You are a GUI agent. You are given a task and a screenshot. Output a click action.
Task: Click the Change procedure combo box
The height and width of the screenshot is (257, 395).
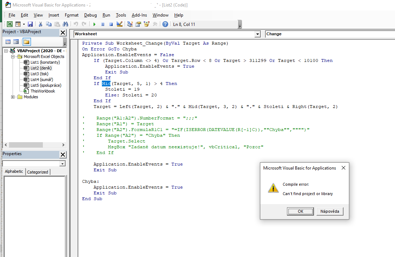point(330,34)
